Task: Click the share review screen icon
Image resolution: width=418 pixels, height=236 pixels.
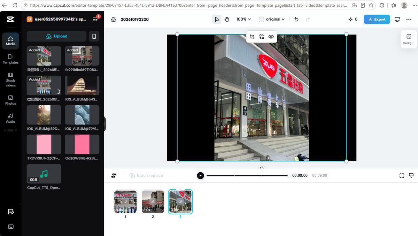Action: (397, 20)
